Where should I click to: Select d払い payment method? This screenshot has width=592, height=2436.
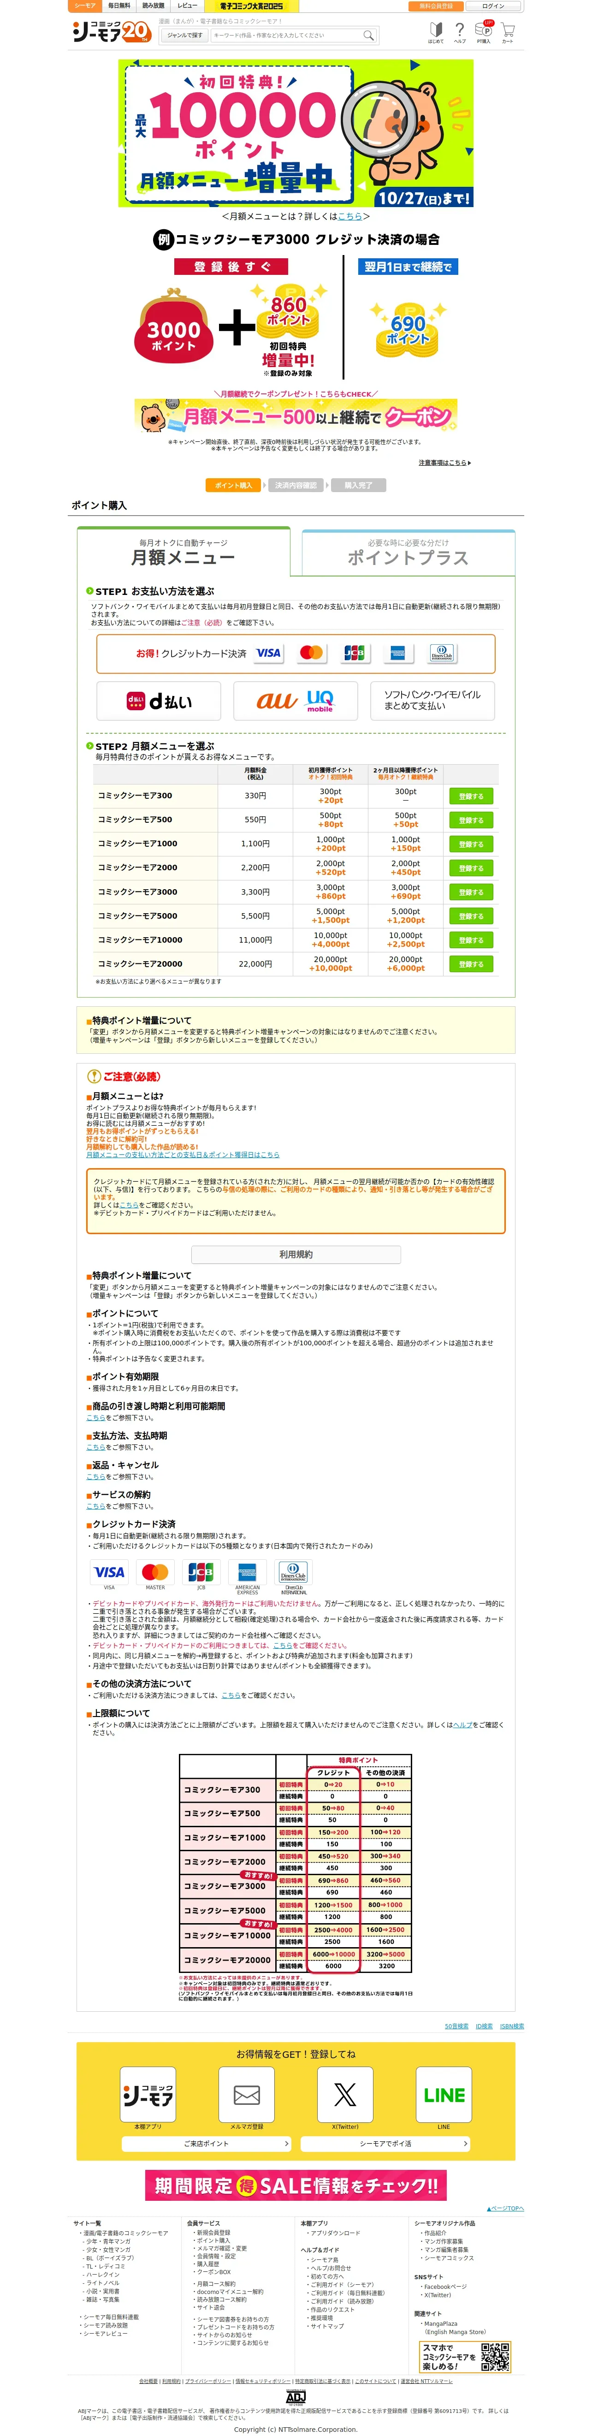click(x=159, y=701)
